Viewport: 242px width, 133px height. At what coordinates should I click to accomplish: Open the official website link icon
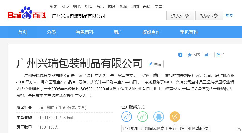coord(127,117)
